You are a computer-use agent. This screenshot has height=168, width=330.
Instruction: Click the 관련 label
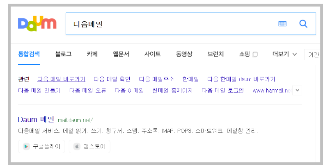23,79
